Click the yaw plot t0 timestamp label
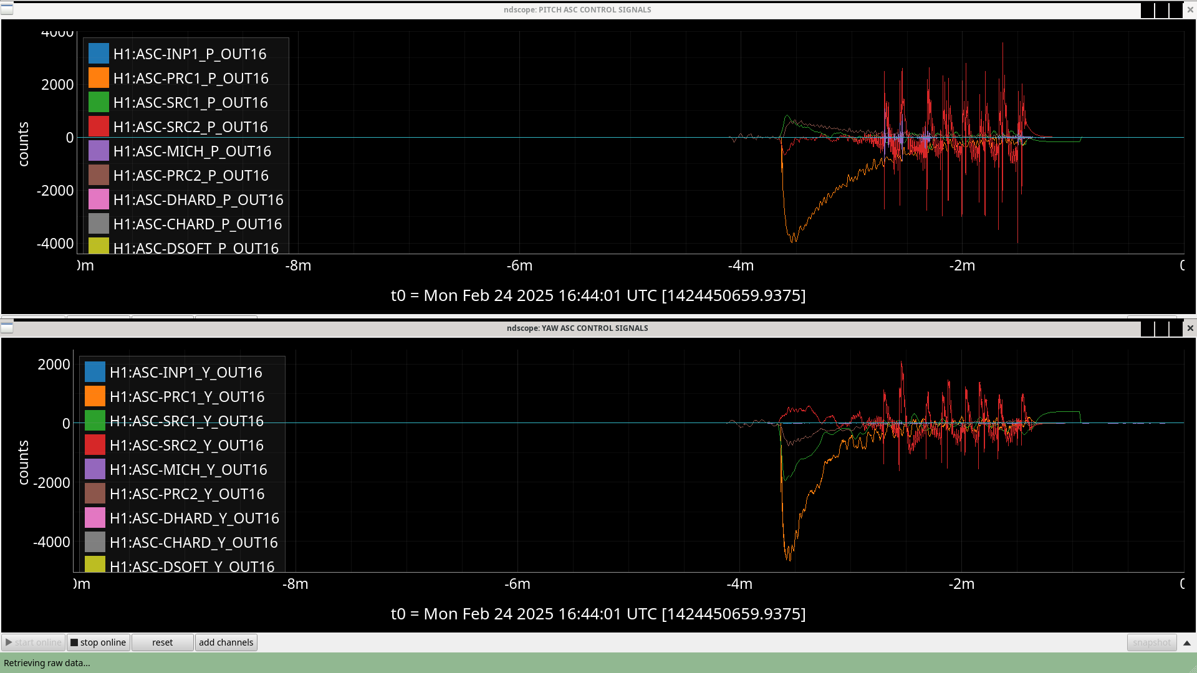The height and width of the screenshot is (673, 1197). tap(598, 614)
